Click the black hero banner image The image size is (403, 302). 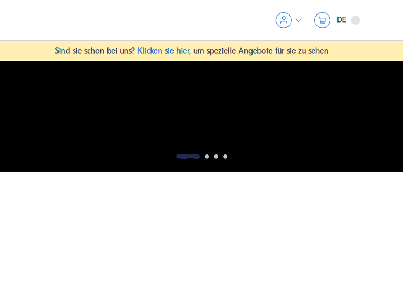tap(201, 107)
